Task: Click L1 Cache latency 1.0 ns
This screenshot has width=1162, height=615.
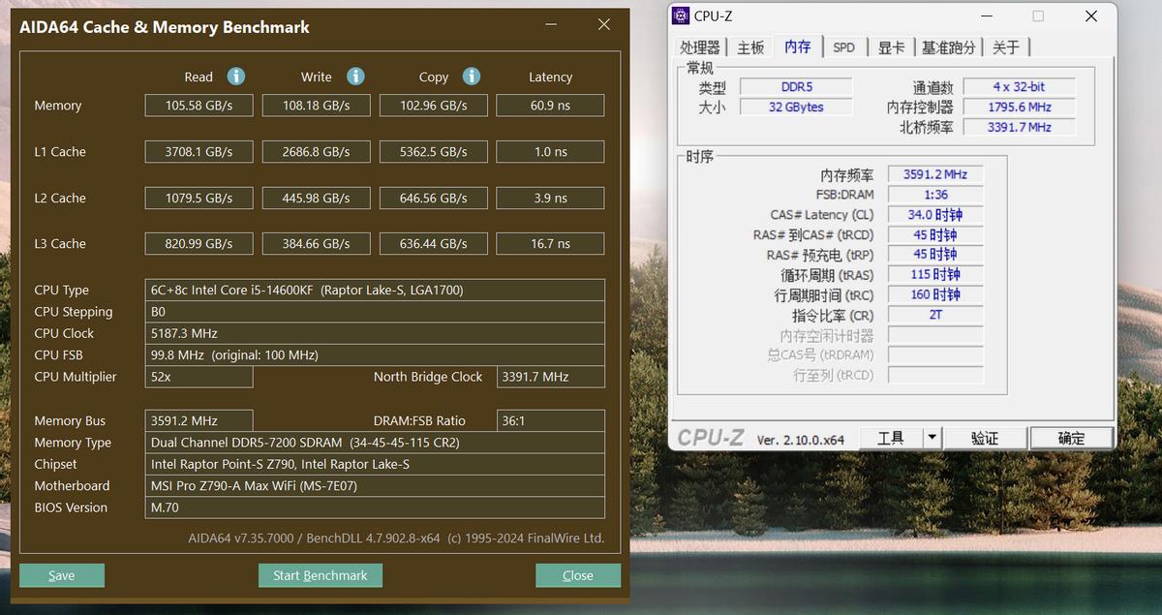Action: tap(550, 151)
